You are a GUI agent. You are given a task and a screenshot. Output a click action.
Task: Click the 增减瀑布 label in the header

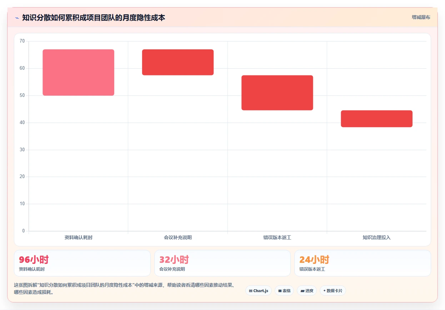click(x=421, y=17)
